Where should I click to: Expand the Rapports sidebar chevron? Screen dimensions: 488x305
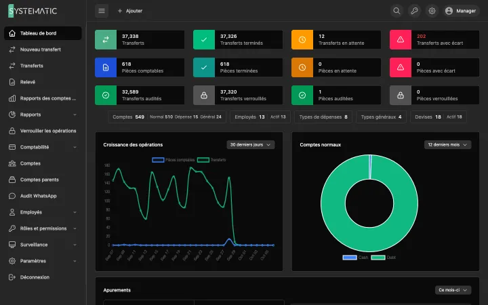coord(75,115)
